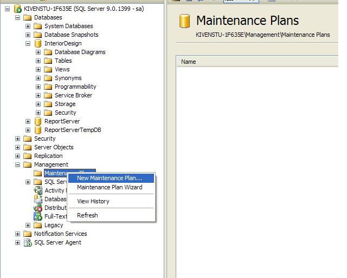347x278 pixels.
Task: Click the Name column header
Action: tap(189, 62)
